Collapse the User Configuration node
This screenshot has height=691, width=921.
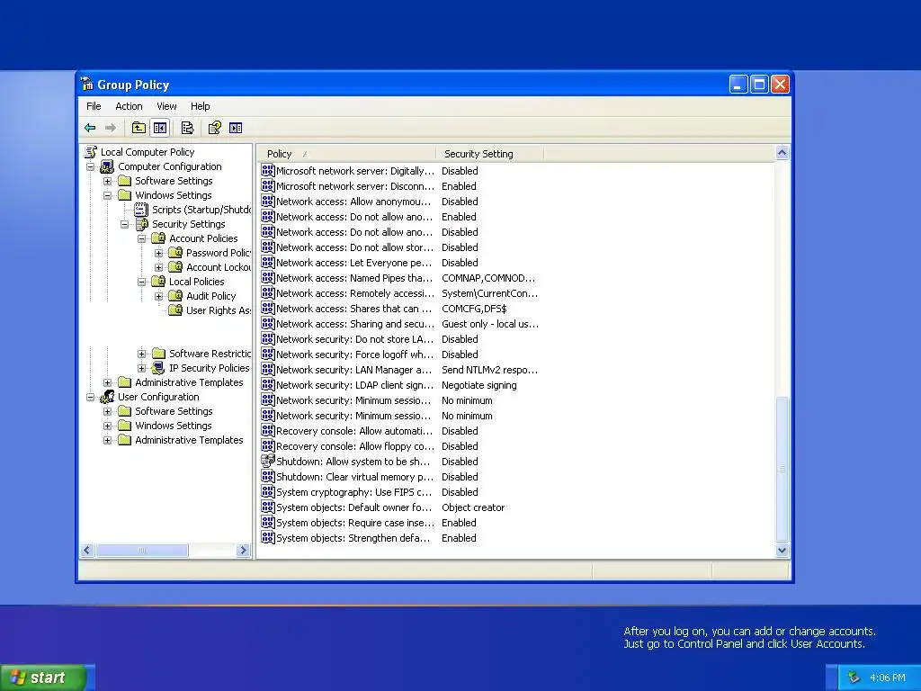tap(91, 397)
